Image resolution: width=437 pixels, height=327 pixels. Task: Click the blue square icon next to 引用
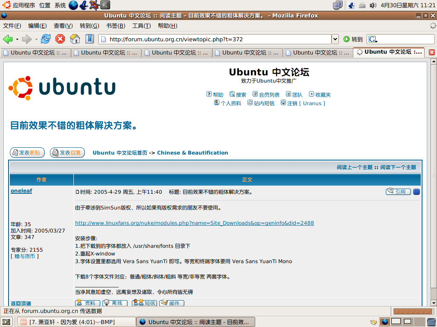417,192
